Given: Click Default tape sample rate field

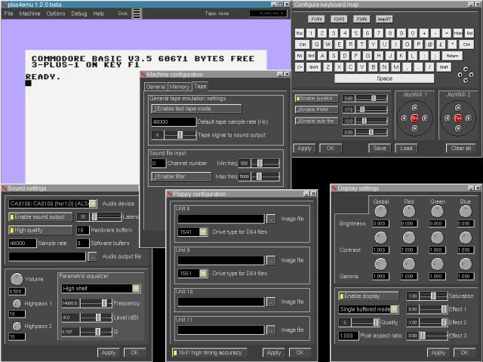Looking at the screenshot, I should (174, 122).
